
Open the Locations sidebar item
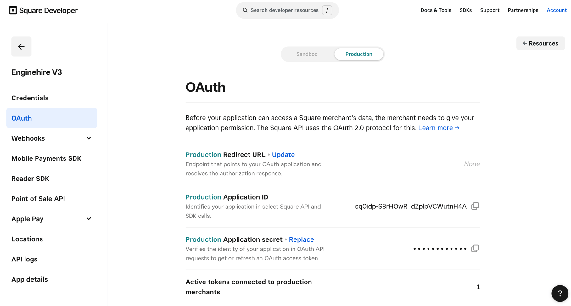27,239
